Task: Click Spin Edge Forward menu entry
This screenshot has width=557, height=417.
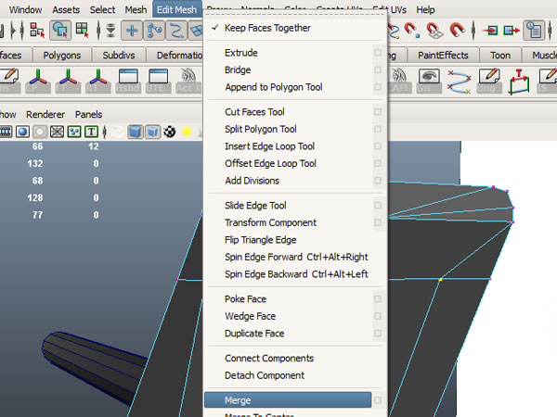Action: [296, 257]
